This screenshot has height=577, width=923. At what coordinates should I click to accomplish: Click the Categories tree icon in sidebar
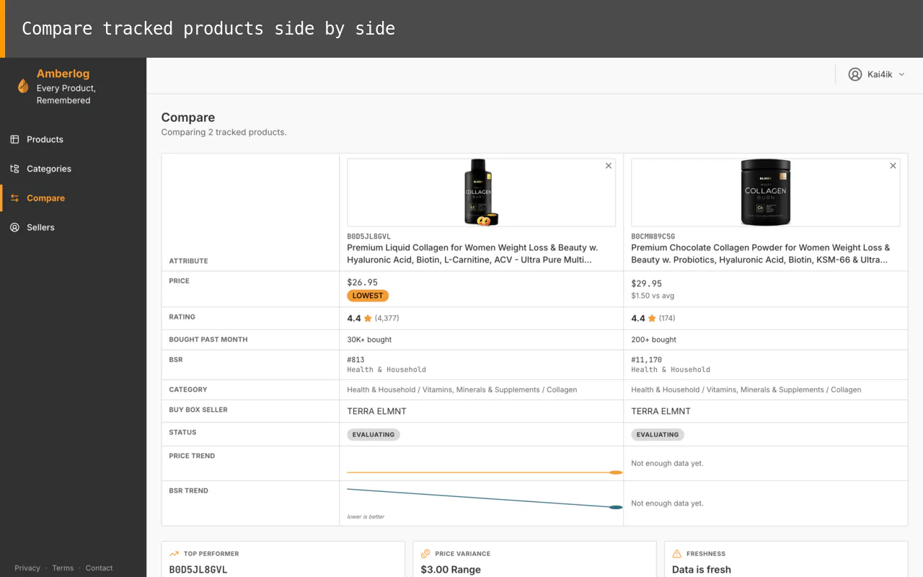pyautogui.click(x=14, y=169)
